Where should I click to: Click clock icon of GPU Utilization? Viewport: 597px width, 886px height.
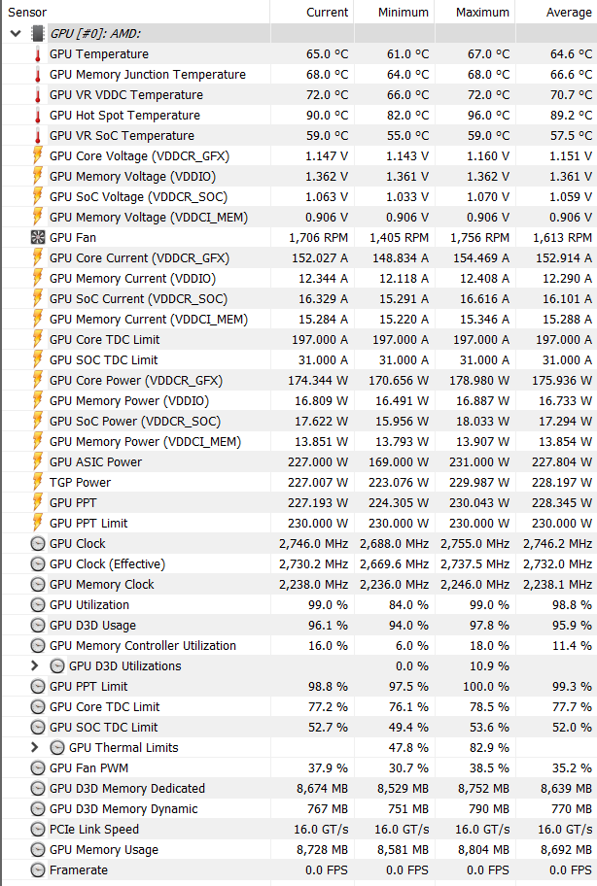tap(37, 604)
